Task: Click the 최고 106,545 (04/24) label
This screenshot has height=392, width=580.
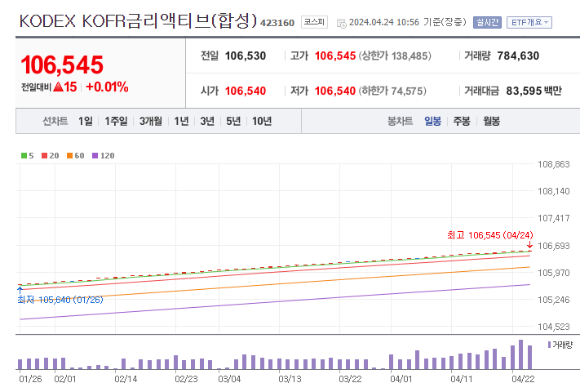Action: pyautogui.click(x=489, y=235)
